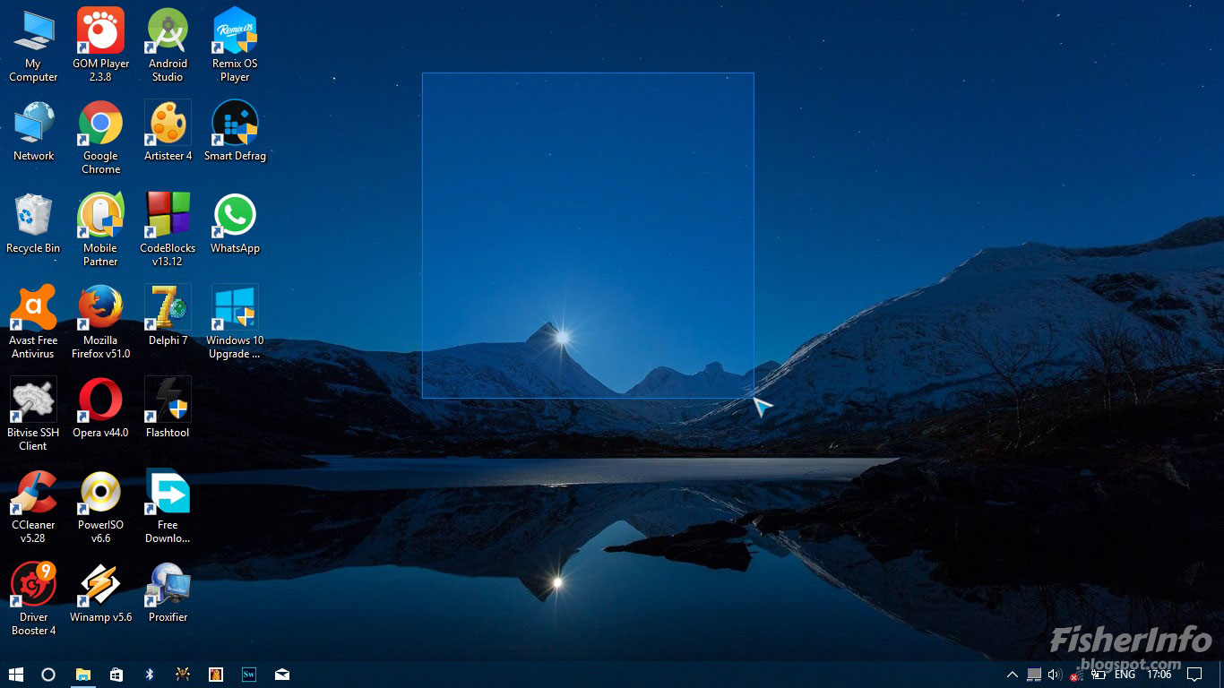Select the PowerISO v6.6 shortcut
The image size is (1224, 688).
point(100,506)
